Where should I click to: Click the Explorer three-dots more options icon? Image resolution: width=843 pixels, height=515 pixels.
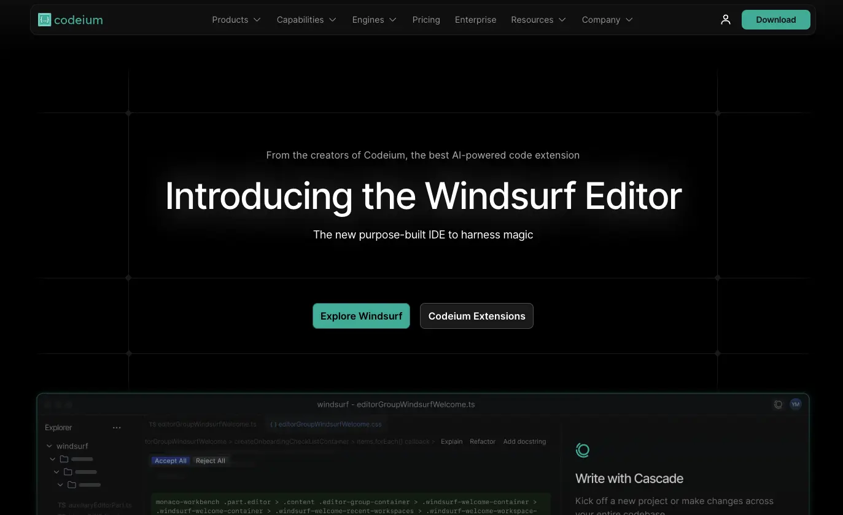pyautogui.click(x=117, y=428)
